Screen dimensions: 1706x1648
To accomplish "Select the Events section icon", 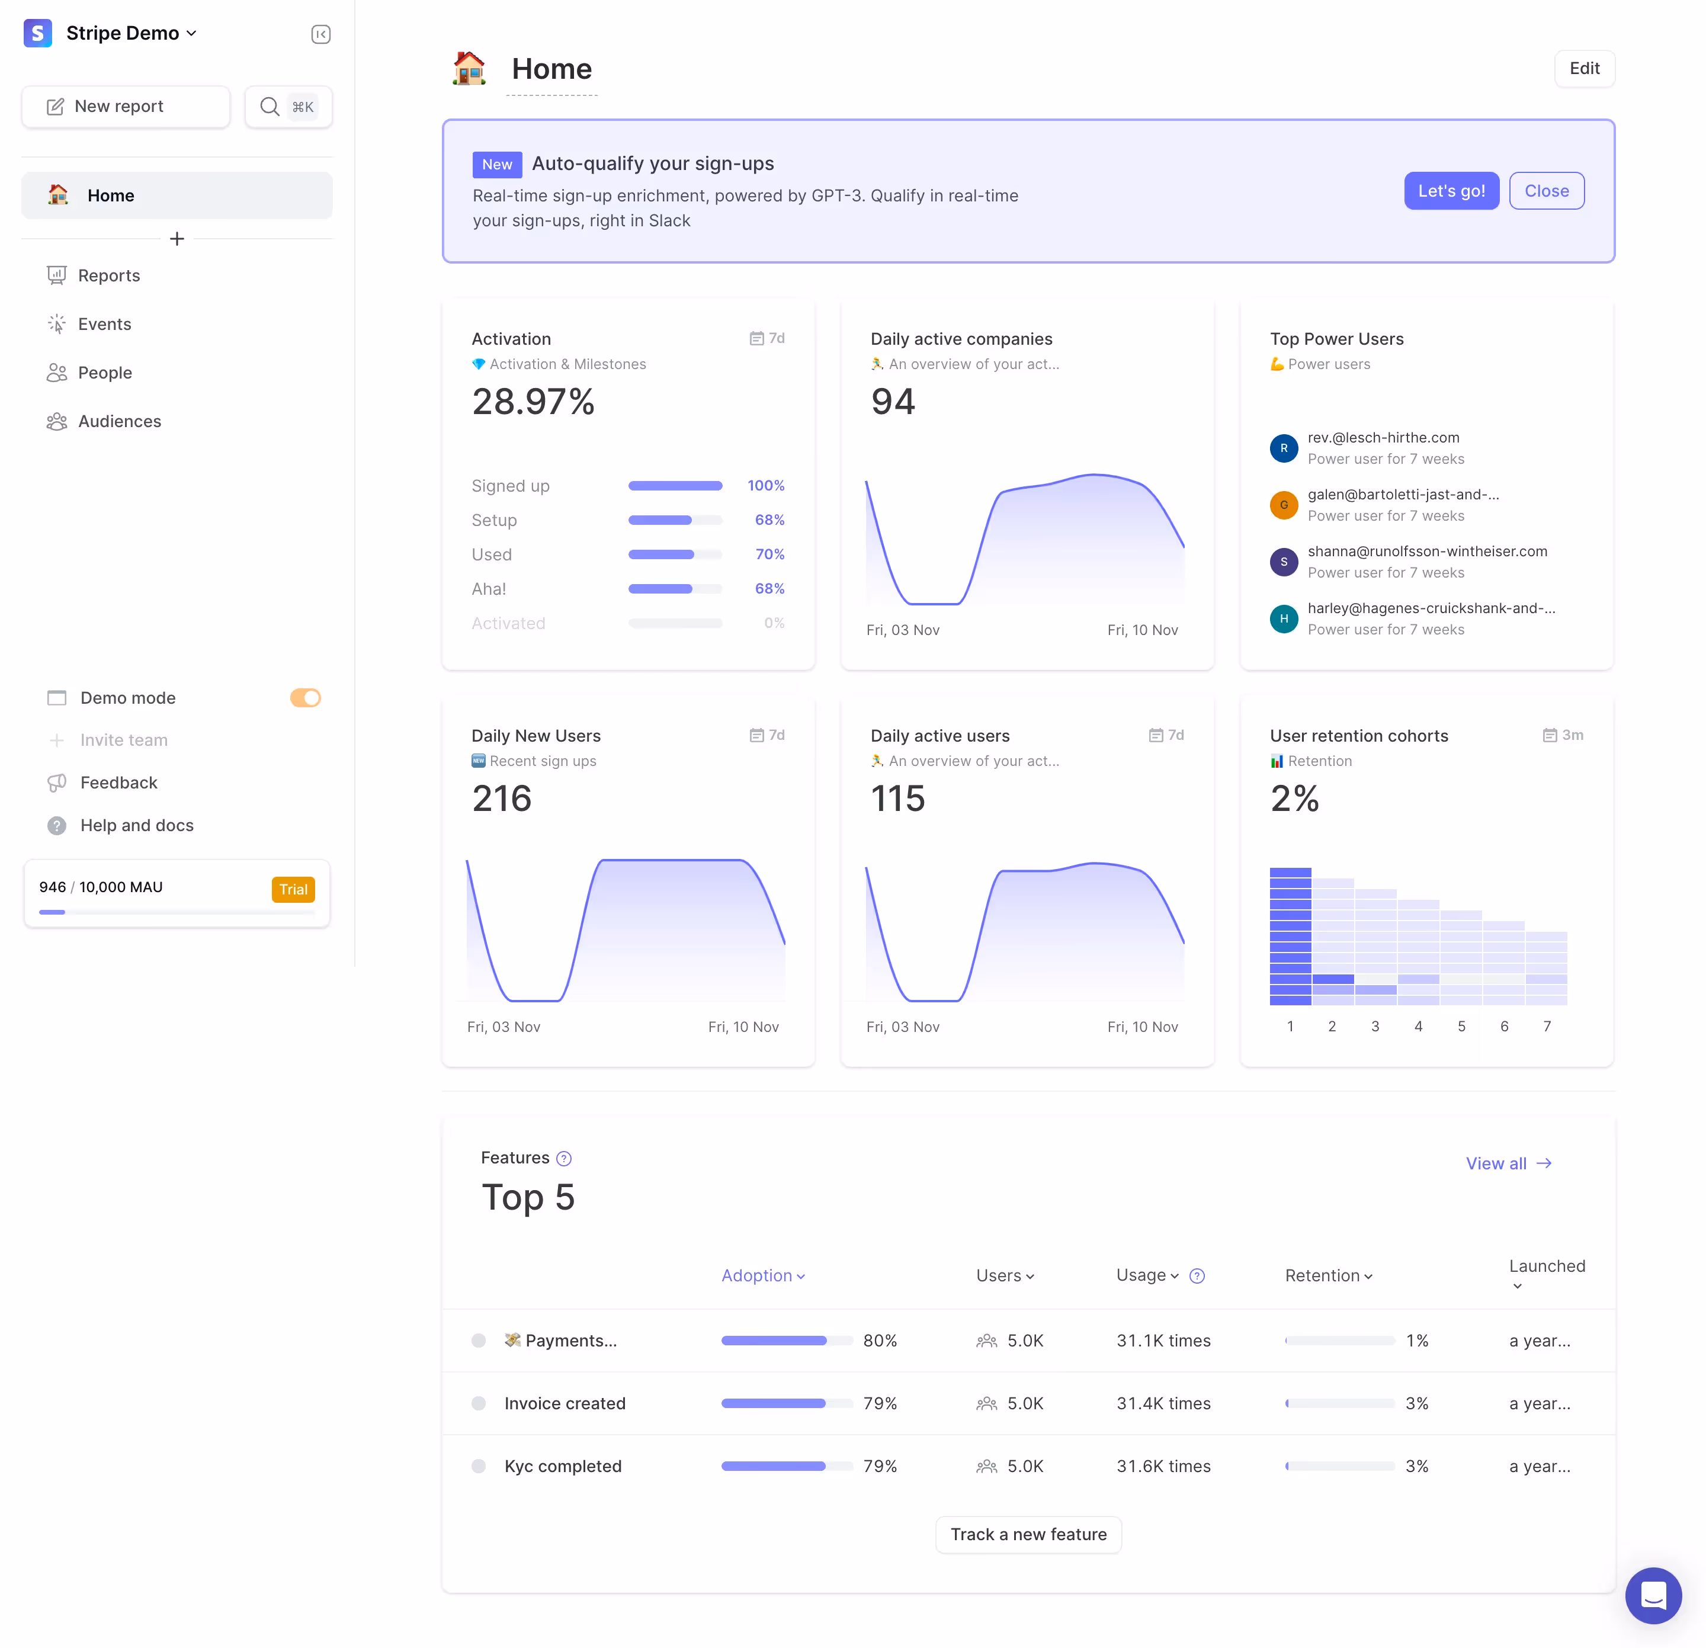I will coord(57,323).
